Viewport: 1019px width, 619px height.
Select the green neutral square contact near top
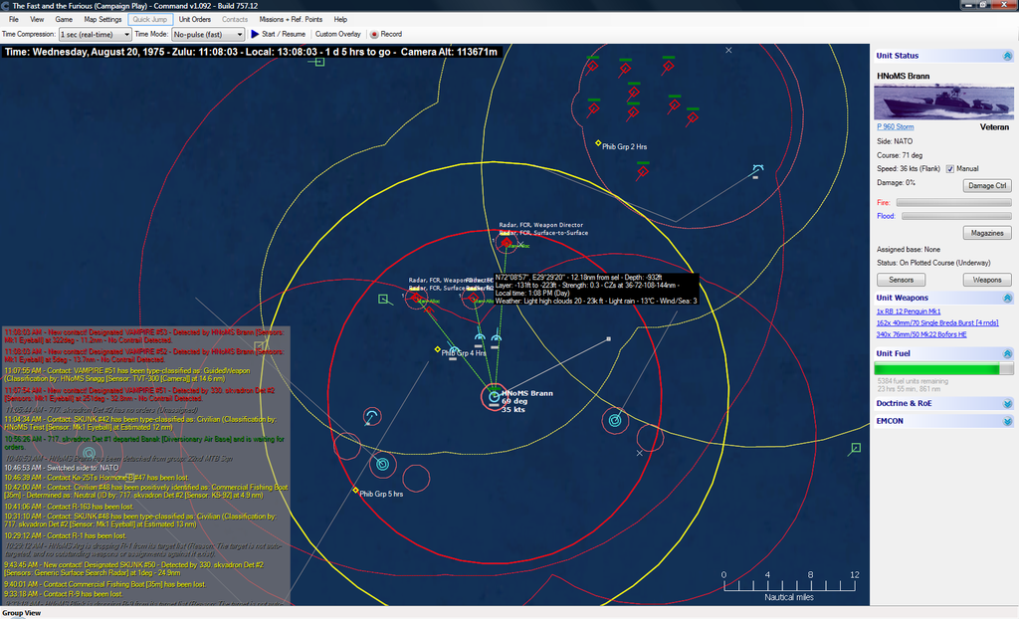[x=318, y=62]
